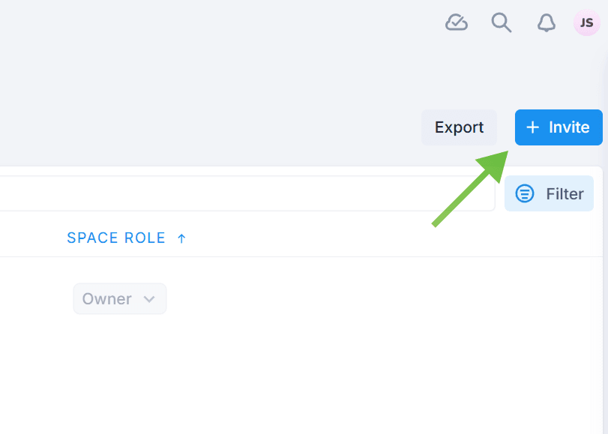Screen dimensions: 608x434
Task: Click the Filter text label
Action: click(565, 194)
